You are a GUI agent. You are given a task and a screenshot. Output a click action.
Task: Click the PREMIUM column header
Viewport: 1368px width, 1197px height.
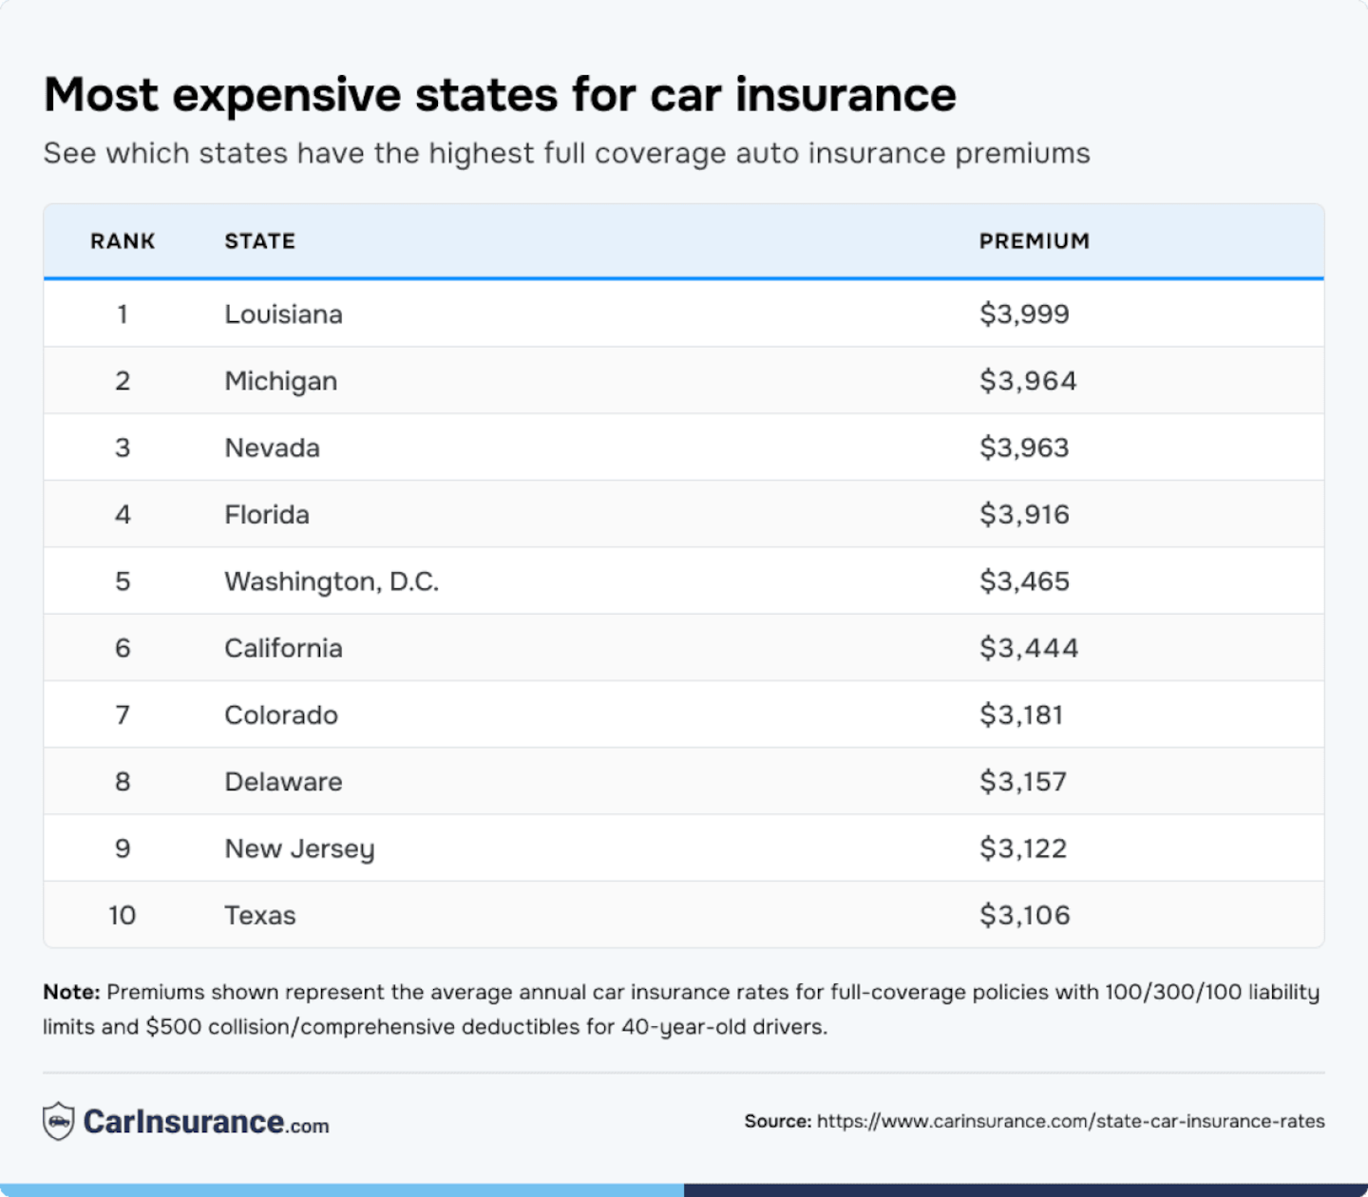(x=1034, y=241)
